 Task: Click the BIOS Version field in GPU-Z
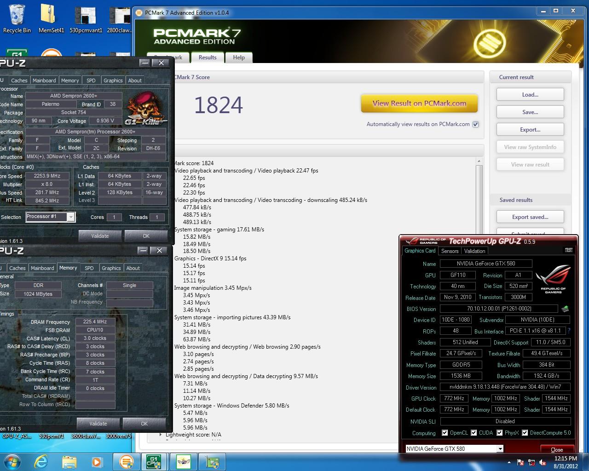click(499, 309)
